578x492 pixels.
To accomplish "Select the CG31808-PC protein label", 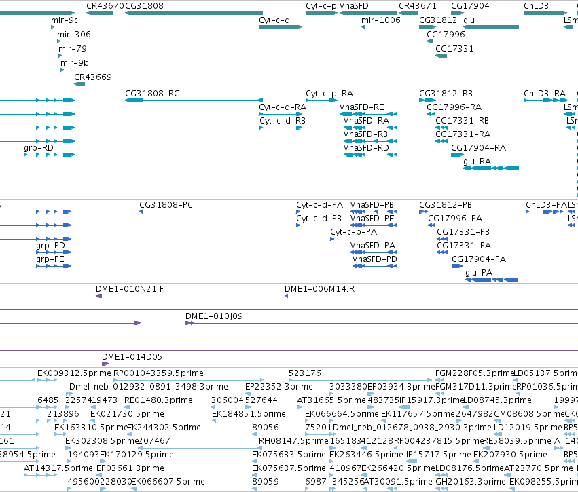I will [166, 205].
